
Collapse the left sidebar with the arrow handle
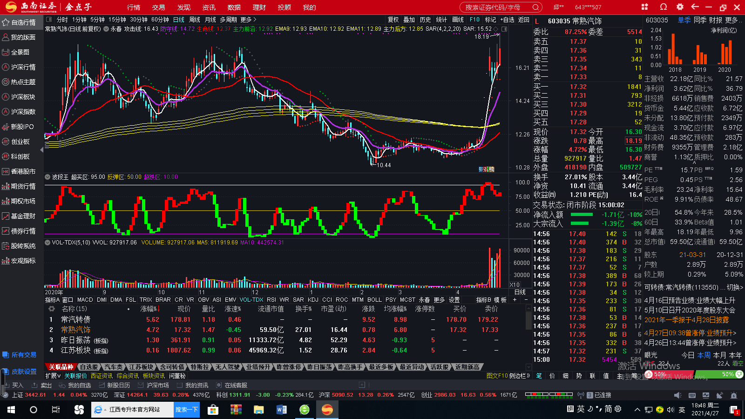tap(42, 150)
